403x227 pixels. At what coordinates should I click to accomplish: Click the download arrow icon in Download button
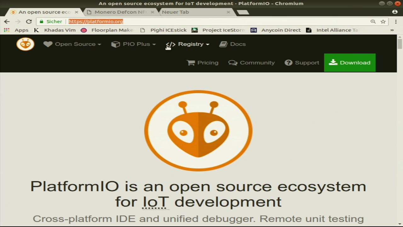333,62
